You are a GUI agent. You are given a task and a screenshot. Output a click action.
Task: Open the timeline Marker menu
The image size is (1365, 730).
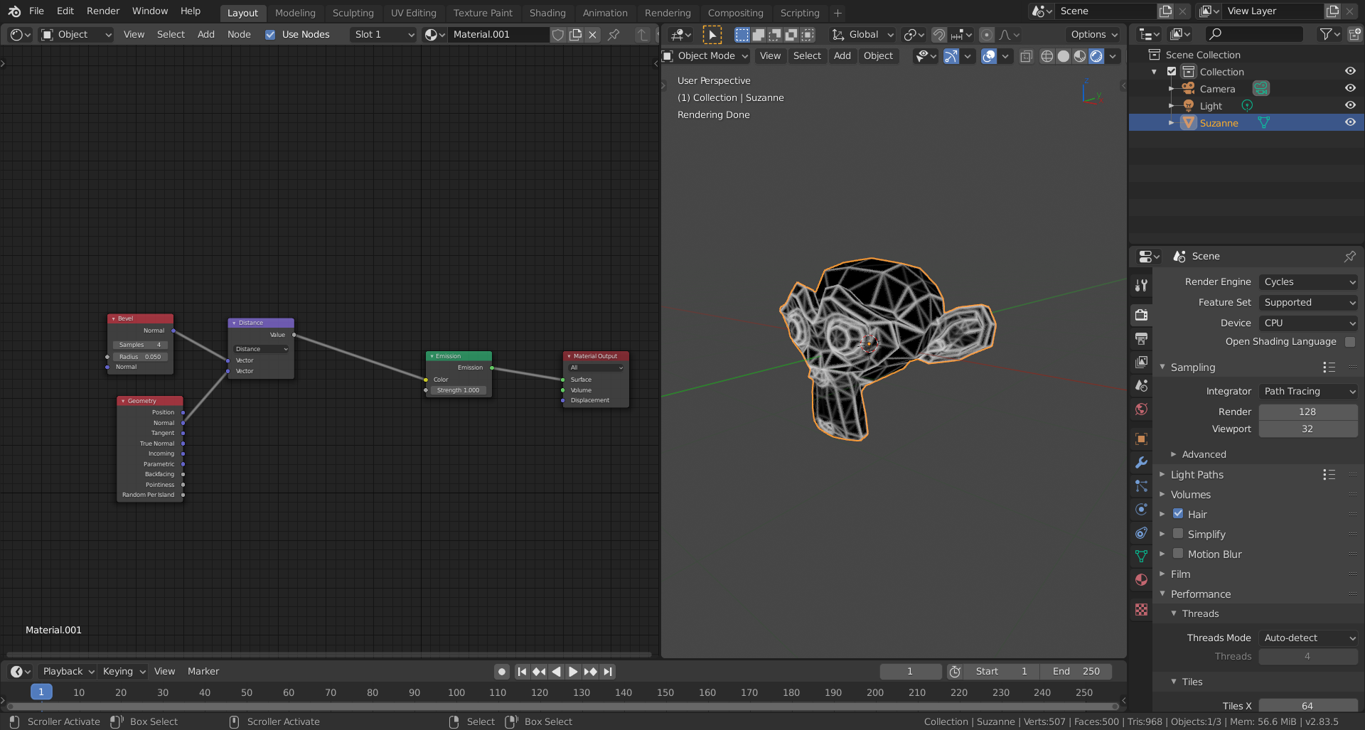[203, 672]
